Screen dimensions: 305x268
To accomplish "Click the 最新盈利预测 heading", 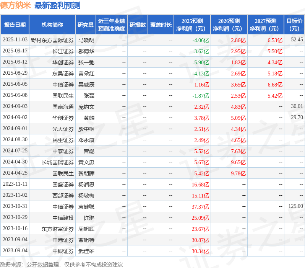I will pyautogui.click(x=57, y=5).
